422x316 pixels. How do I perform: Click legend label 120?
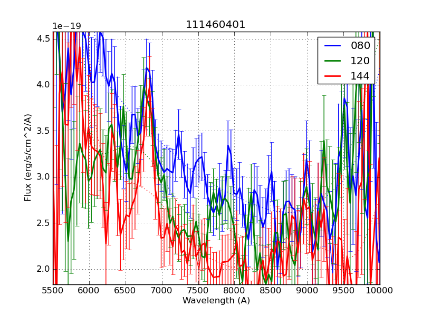tap(361, 61)
